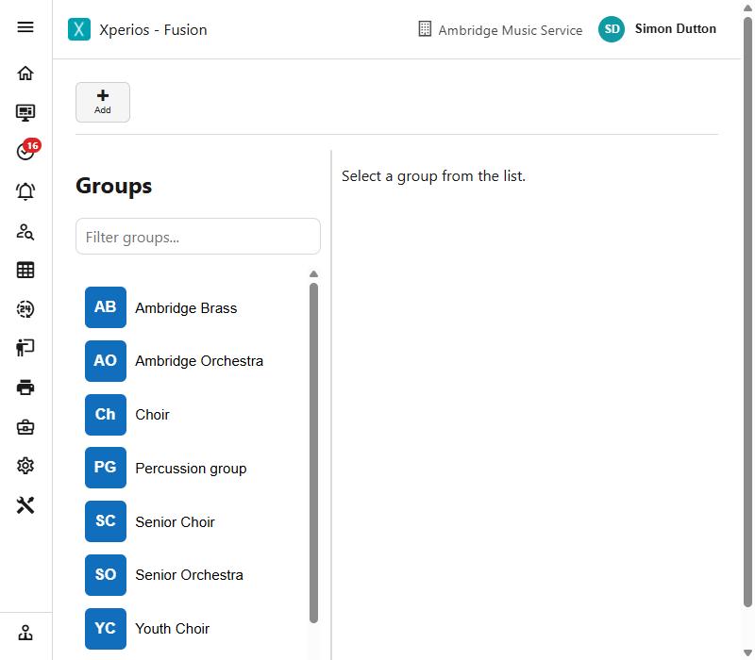Open the organisation hierarchy icon at bottom

point(25,633)
